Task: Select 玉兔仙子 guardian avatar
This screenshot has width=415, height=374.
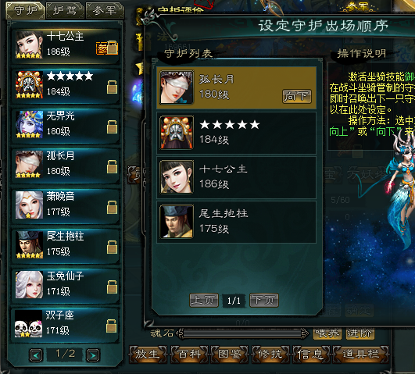Action: 29,285
